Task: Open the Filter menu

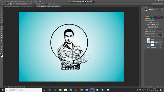Action: pos(27,1)
